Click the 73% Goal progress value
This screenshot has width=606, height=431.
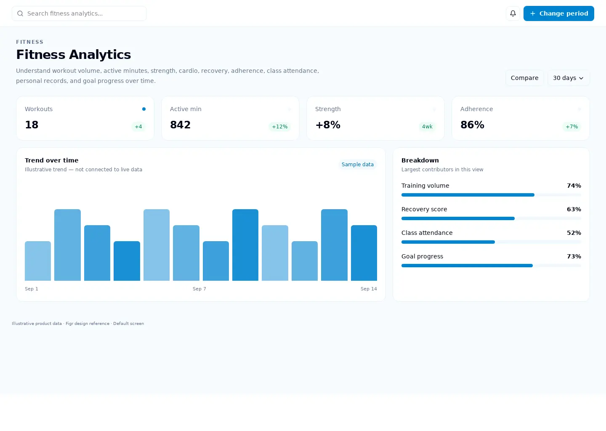(574, 256)
